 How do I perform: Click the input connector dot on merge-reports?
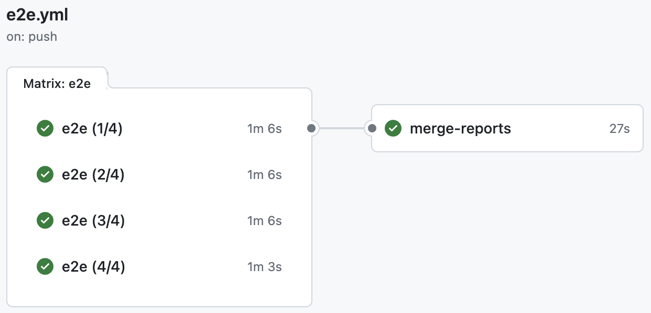(372, 128)
